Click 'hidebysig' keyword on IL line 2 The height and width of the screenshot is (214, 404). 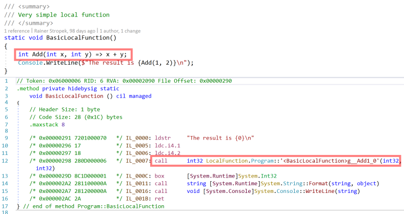coord(83,89)
